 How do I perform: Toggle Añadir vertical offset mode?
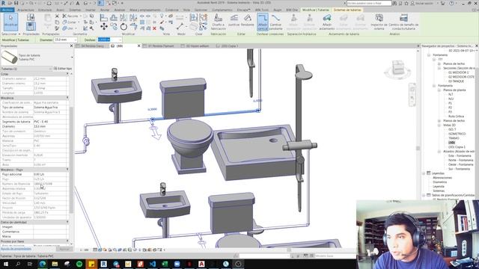coord(263,22)
